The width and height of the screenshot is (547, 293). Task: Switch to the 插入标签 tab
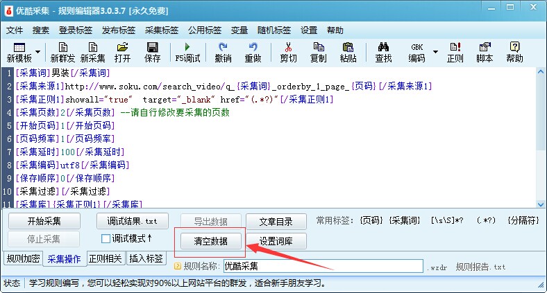[146, 258]
